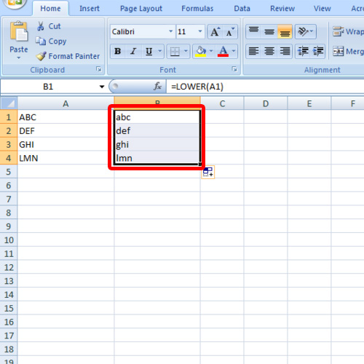
Task: Open font color dropdown arrow
Action: [x=234, y=51]
